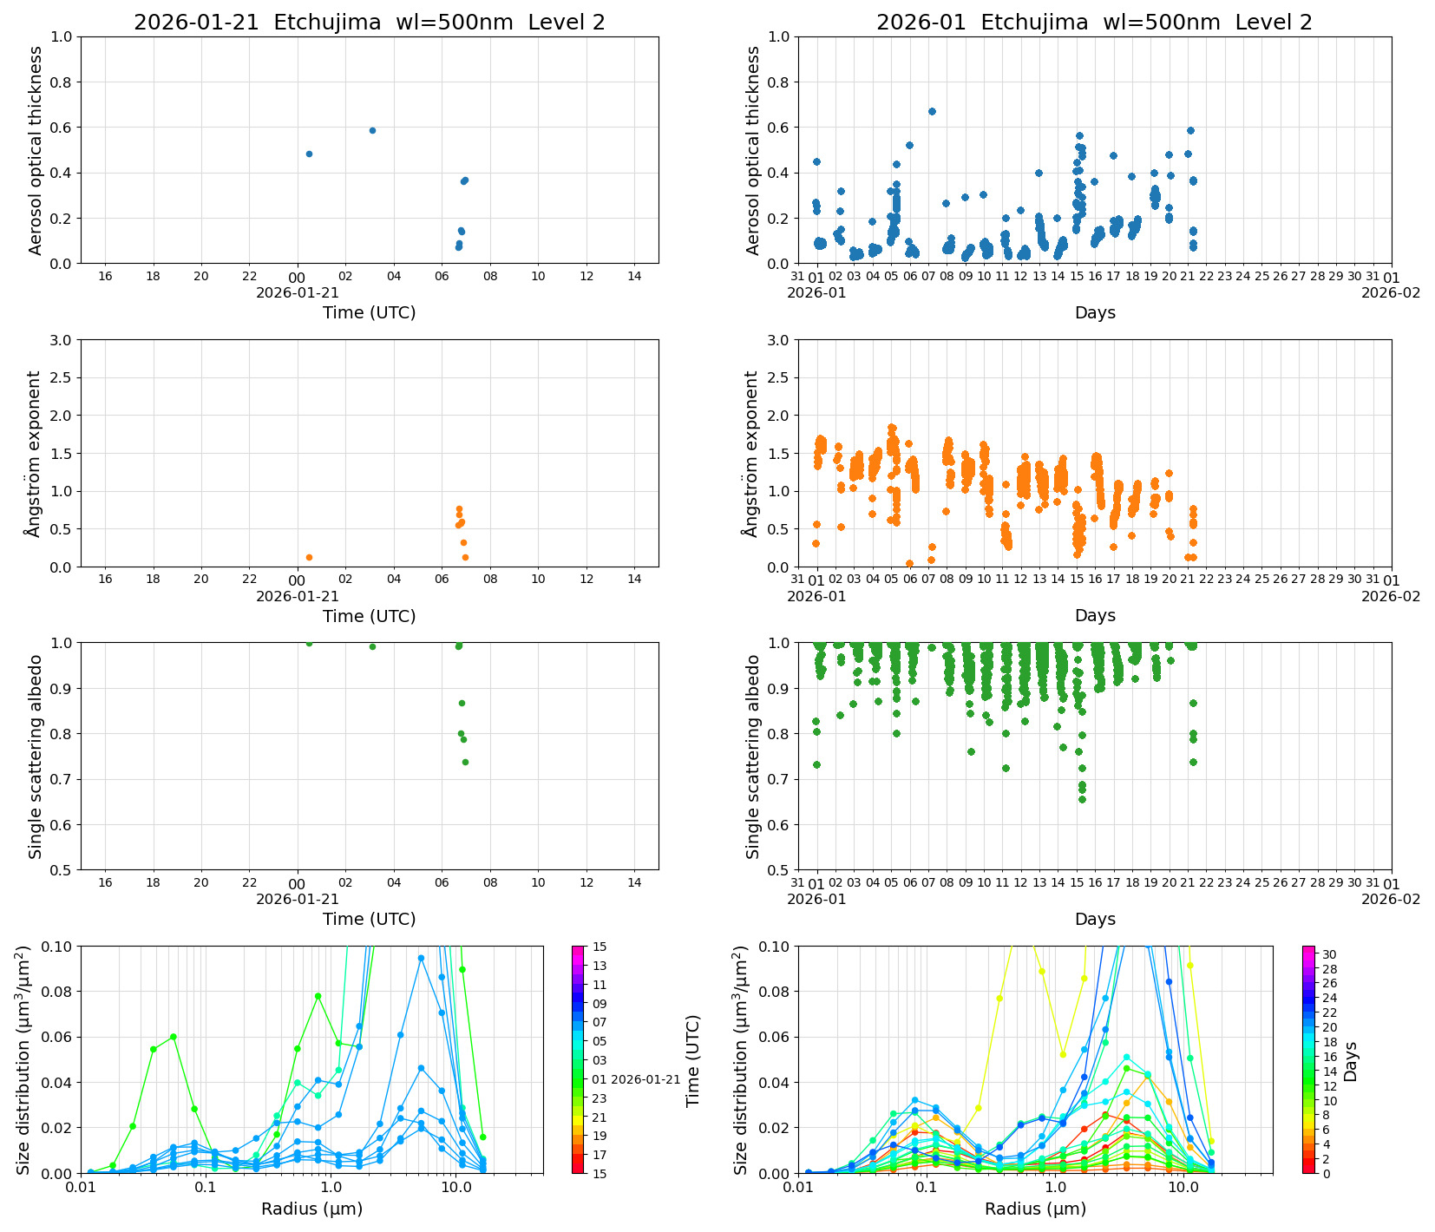Click the Time (UTC) colorbar of daily size distribution
This screenshot has width=1435, height=1232.
(x=579, y=1058)
